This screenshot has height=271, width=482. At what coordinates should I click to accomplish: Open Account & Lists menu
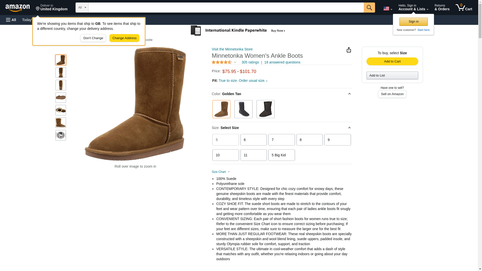[x=413, y=8]
